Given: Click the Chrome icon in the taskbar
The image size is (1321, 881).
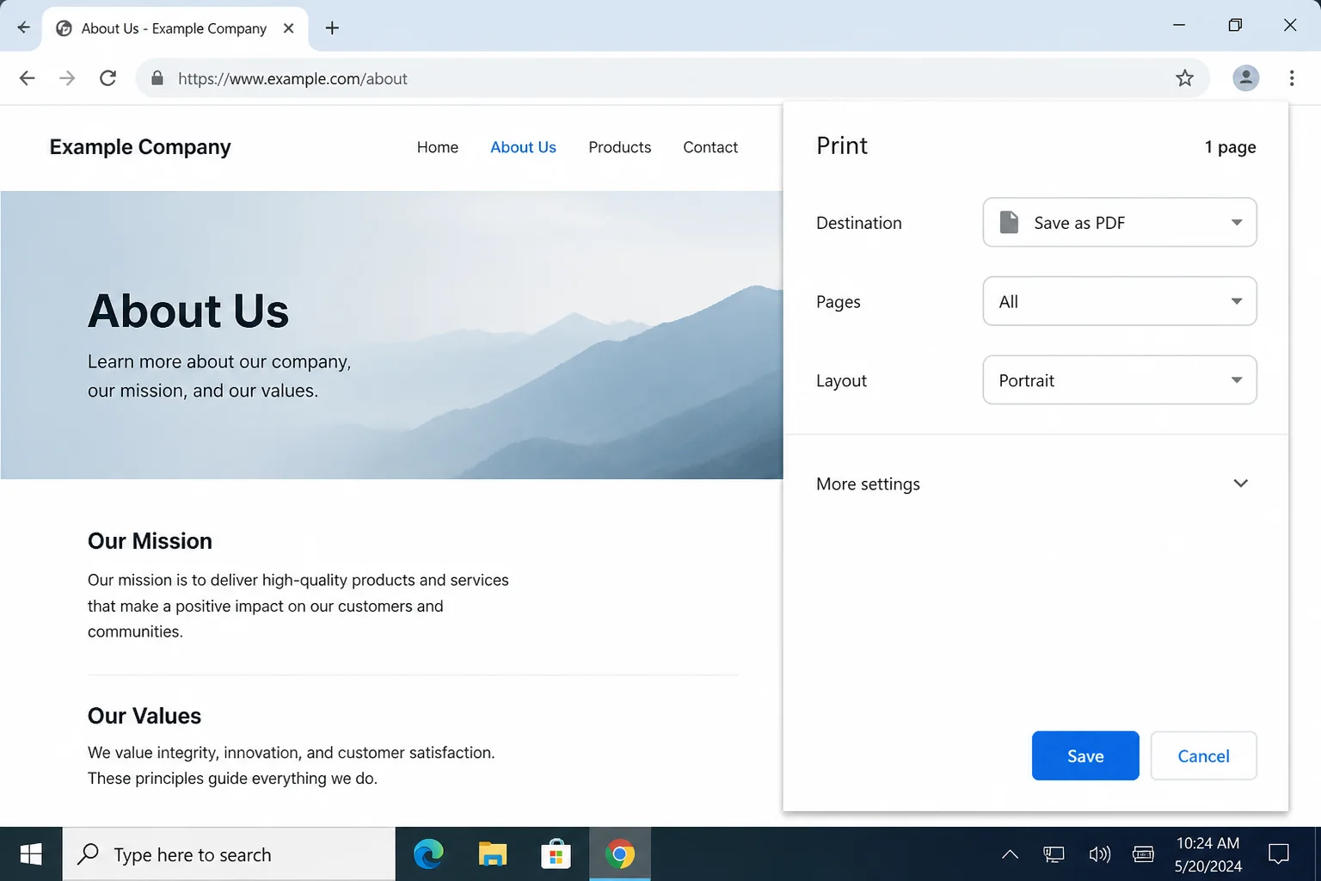Looking at the screenshot, I should 620,853.
